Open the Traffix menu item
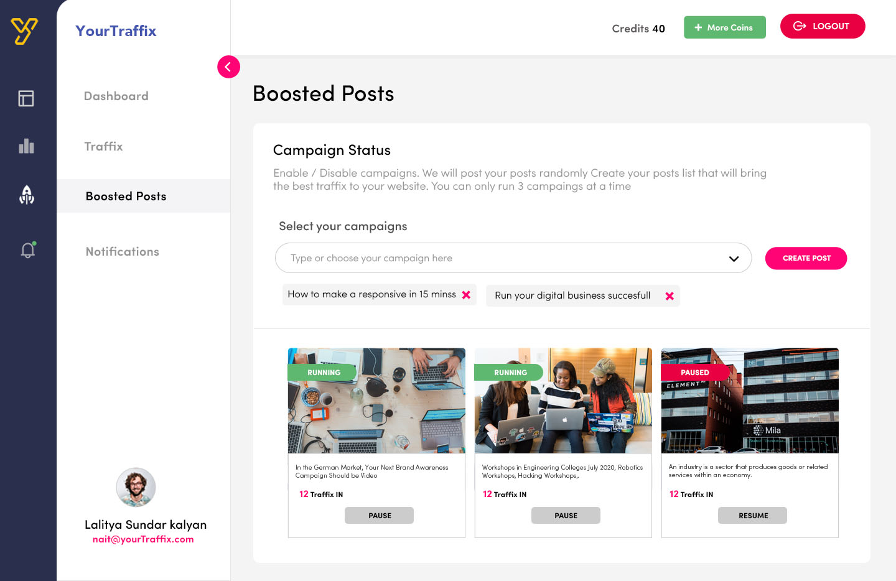Screen dimensions: 896x581 [x=103, y=147]
